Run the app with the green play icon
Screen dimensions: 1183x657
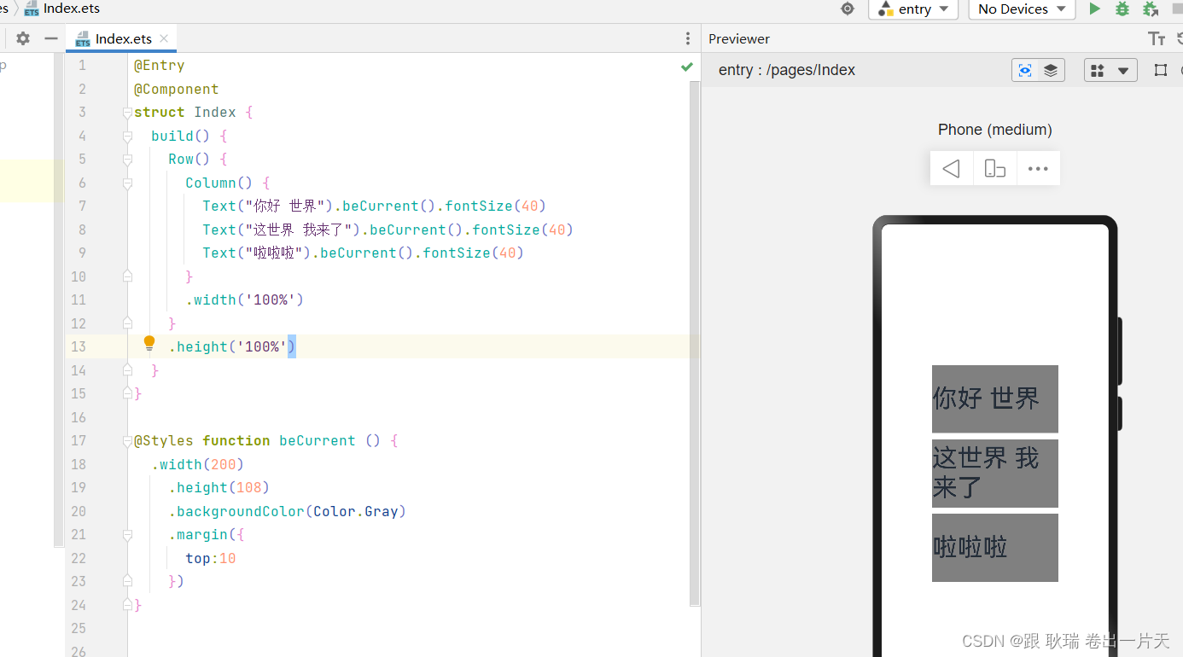[x=1094, y=9]
